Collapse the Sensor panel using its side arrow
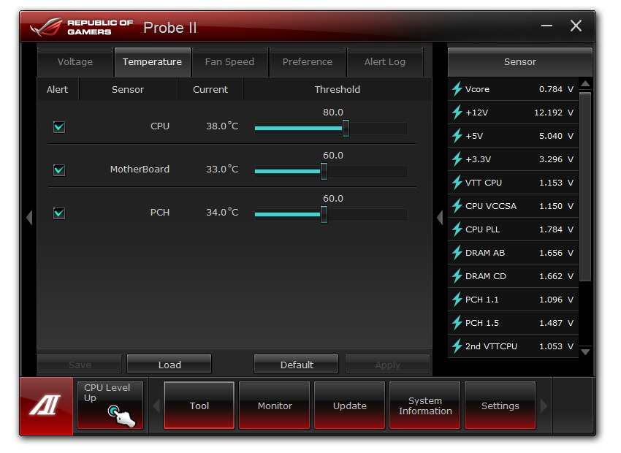621x453 pixels. click(440, 218)
